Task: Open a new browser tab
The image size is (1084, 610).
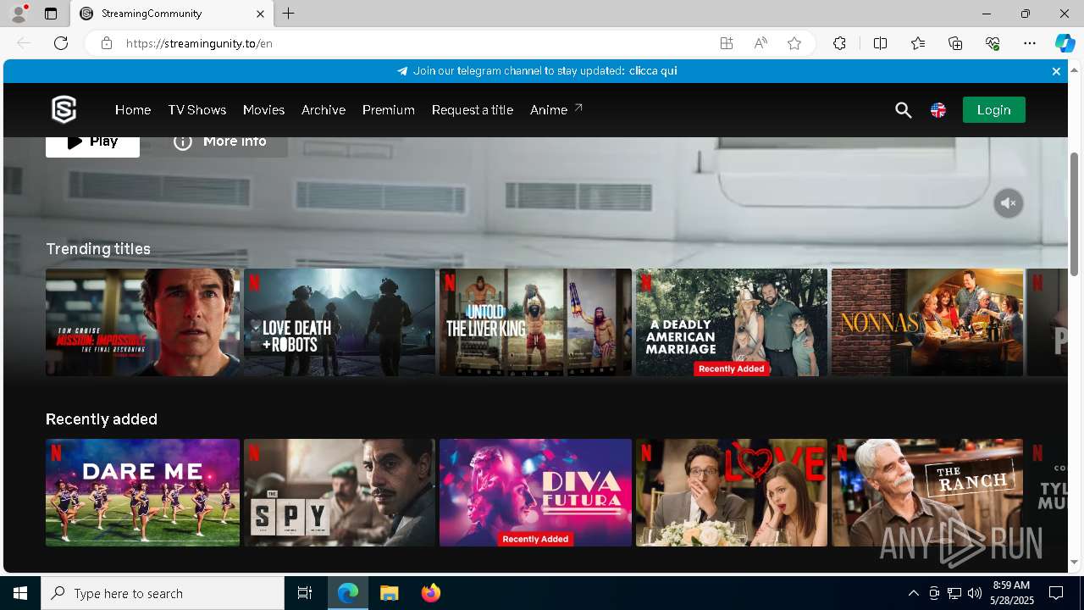Action: coord(289,14)
